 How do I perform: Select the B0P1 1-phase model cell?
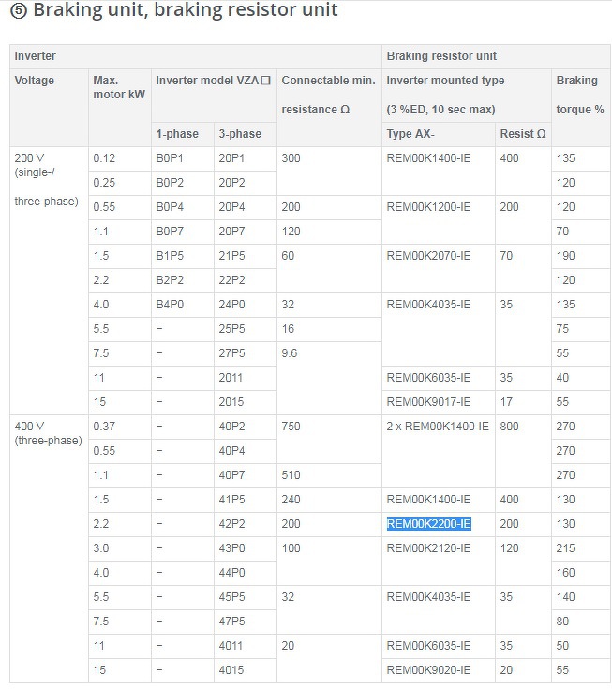point(170,158)
